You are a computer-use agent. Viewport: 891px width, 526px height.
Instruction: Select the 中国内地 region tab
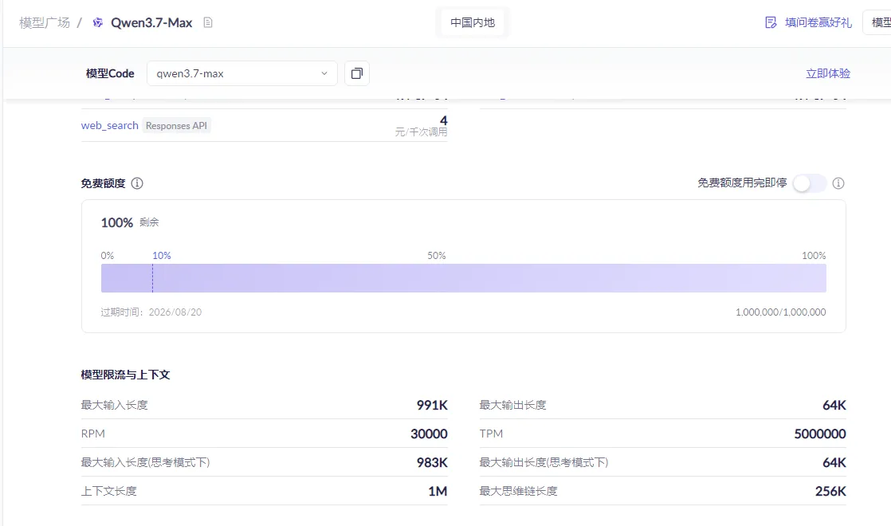coord(473,23)
